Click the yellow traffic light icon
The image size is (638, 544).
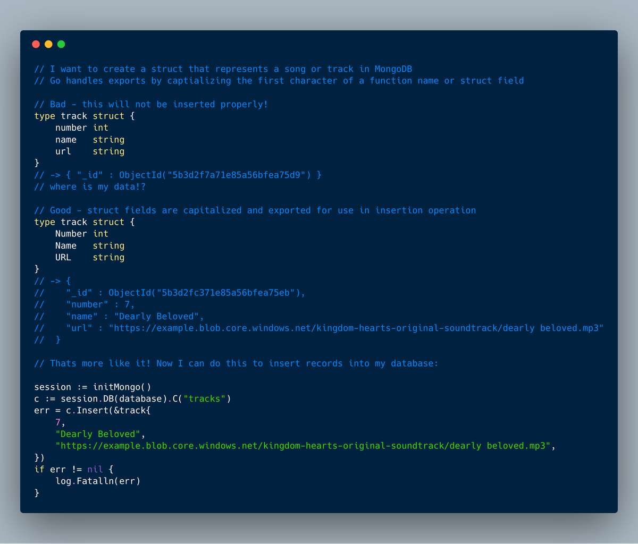(48, 44)
